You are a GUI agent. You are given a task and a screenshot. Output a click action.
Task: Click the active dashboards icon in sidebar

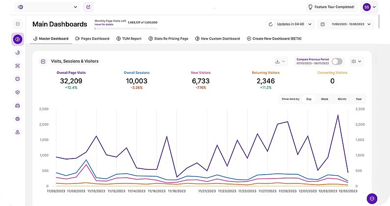[18, 39]
